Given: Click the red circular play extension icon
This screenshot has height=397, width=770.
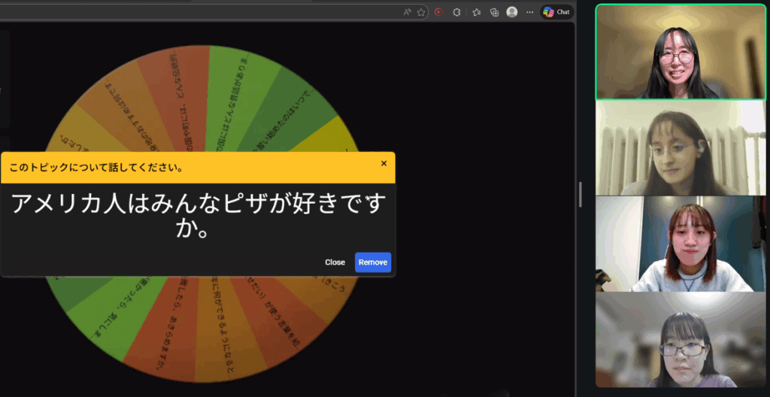Looking at the screenshot, I should click(x=438, y=12).
